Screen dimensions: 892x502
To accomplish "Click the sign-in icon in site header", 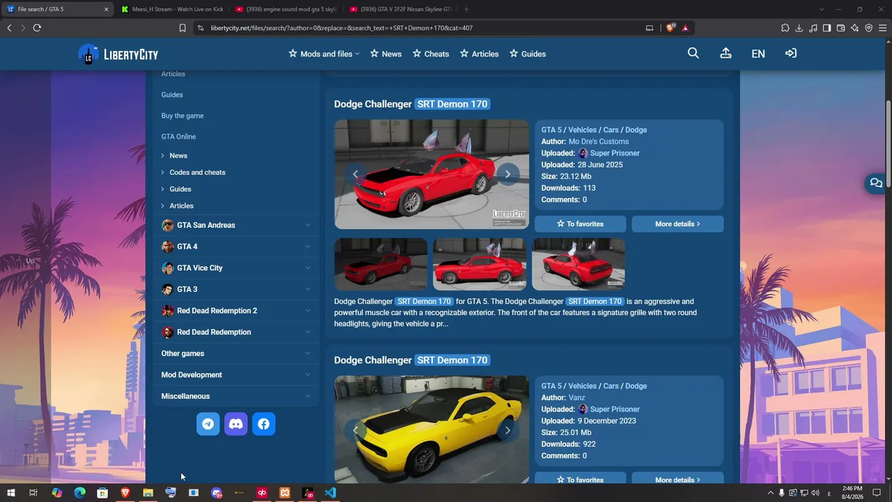I will pos(791,53).
